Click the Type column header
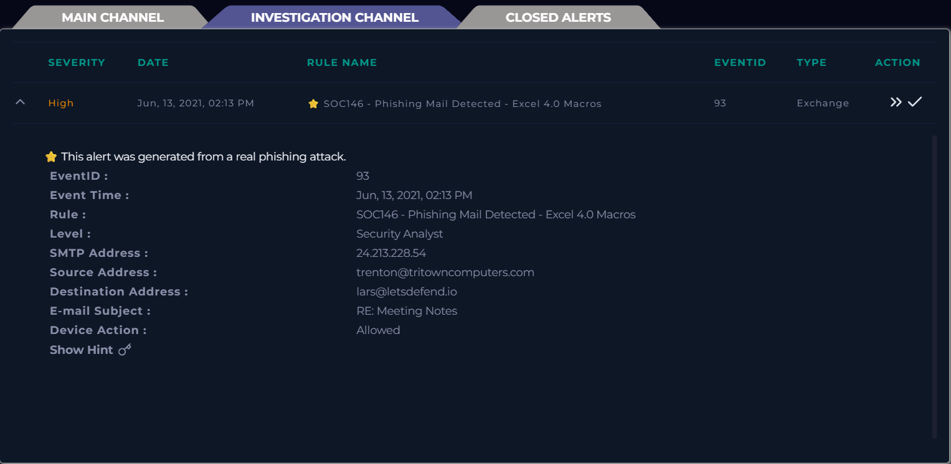This screenshot has width=951, height=464. (x=811, y=63)
